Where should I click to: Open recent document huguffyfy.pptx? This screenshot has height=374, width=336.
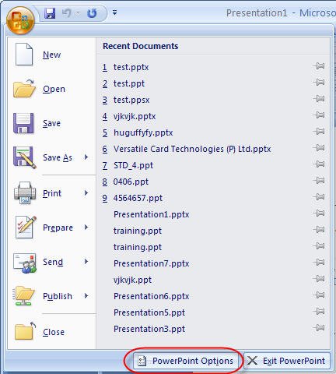click(143, 132)
